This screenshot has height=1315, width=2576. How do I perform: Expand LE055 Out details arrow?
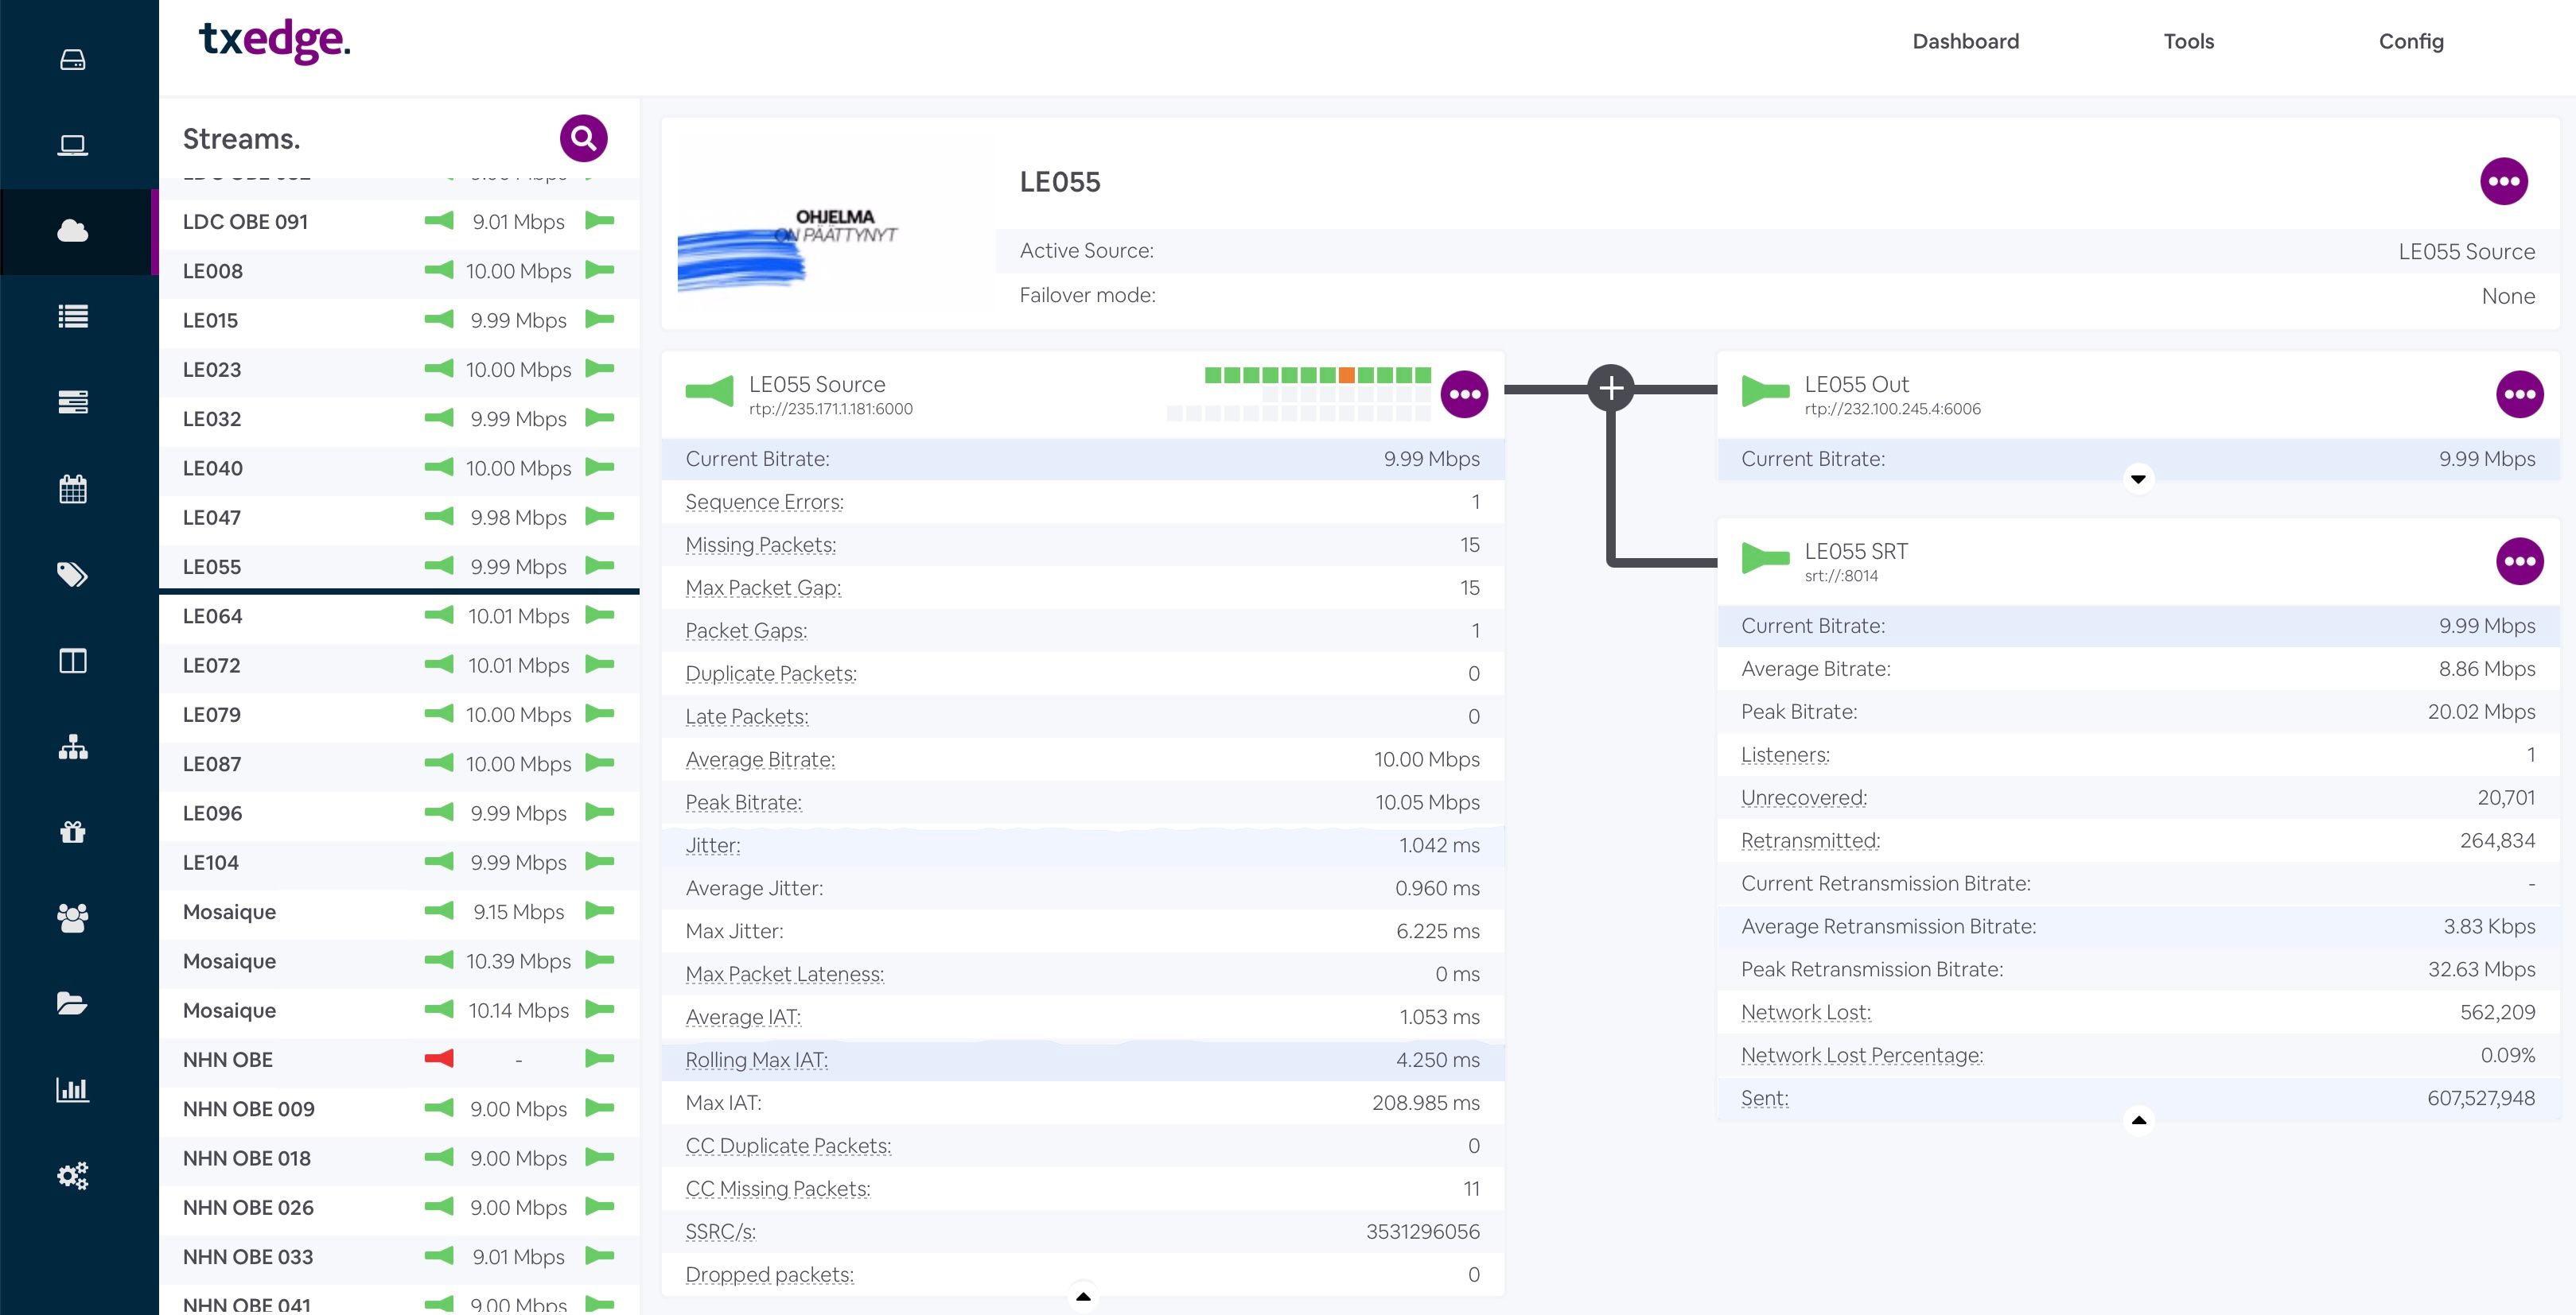[2138, 479]
